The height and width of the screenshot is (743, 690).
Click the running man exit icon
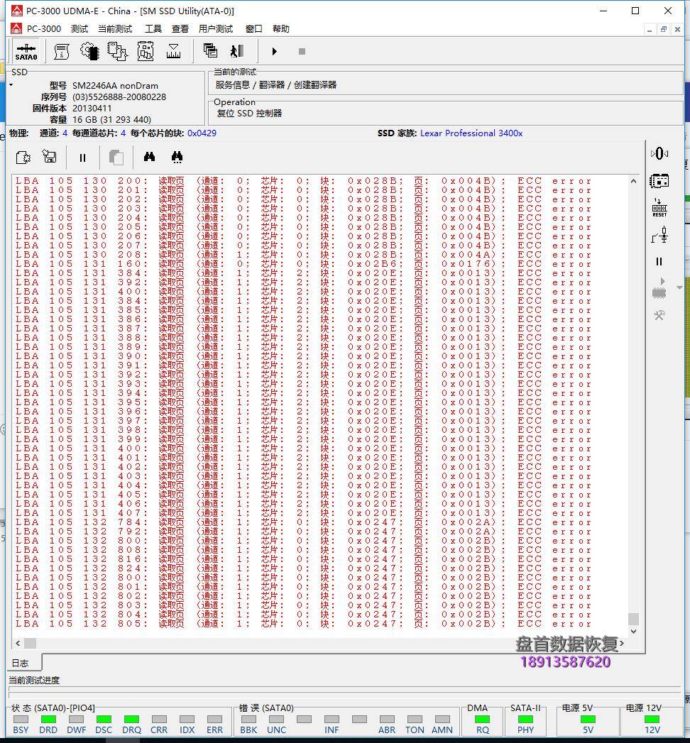pos(237,51)
